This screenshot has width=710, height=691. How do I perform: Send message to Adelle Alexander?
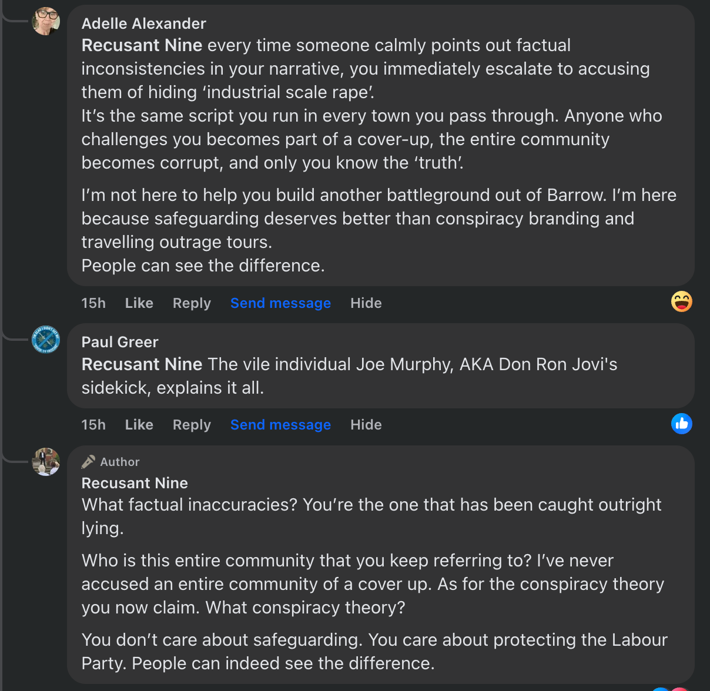click(280, 303)
